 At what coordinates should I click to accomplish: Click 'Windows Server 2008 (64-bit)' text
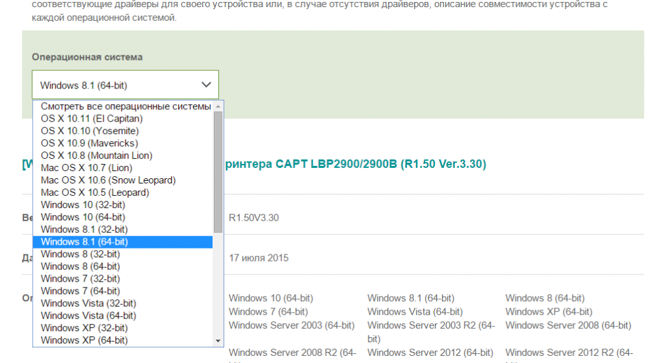pos(568,325)
